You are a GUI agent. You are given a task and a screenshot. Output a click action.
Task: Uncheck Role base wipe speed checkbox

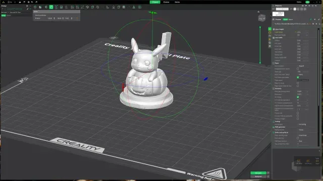tap(298, 77)
